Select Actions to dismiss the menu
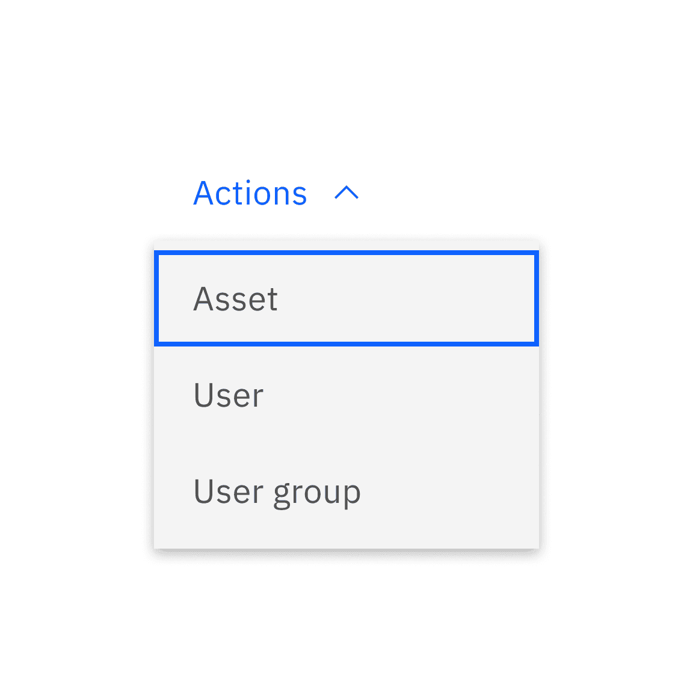This screenshot has width=693, height=693. (x=250, y=194)
